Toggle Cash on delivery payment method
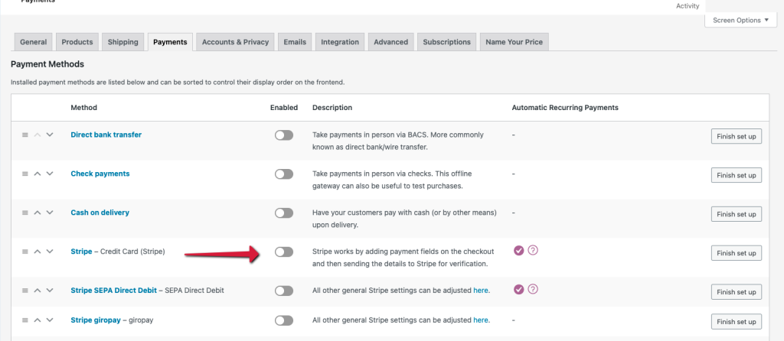The height and width of the screenshot is (341, 784). coord(283,213)
